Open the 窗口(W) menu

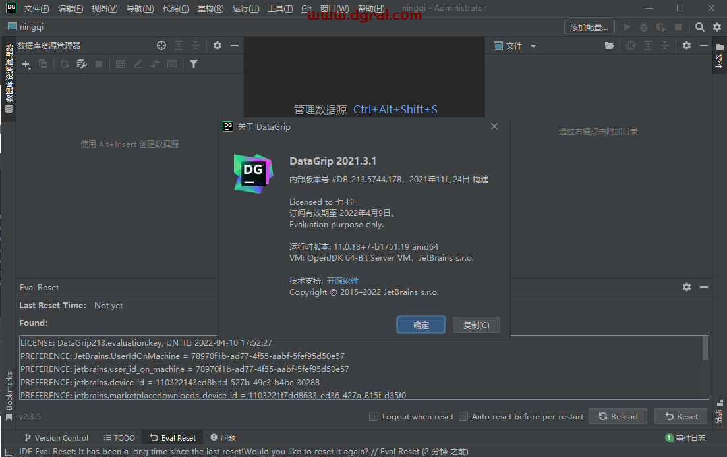[x=334, y=9]
